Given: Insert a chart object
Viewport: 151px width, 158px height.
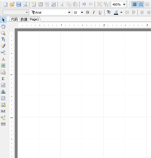Looking at the screenshot, I should (3, 92).
